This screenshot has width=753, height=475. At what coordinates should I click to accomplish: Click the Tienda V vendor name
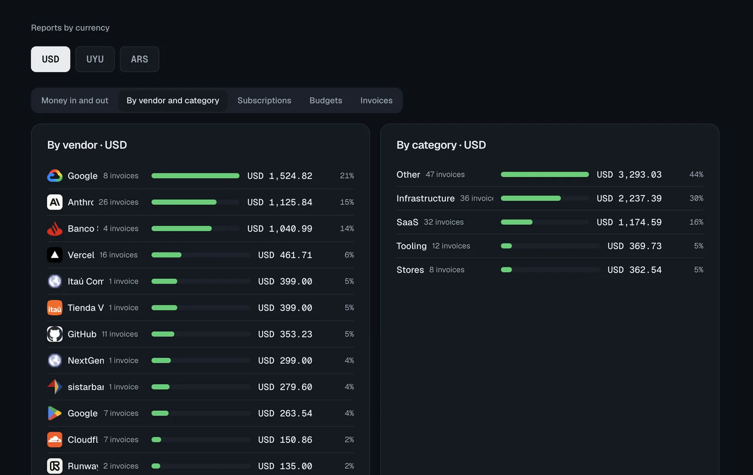[86, 308]
